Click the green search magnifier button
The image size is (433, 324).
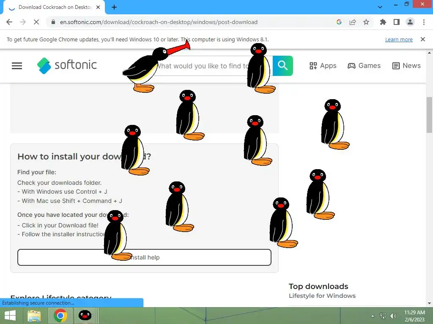[x=283, y=65]
